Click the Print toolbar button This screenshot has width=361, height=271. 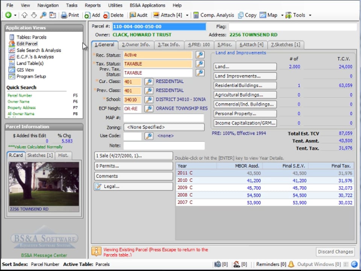coord(70,15)
